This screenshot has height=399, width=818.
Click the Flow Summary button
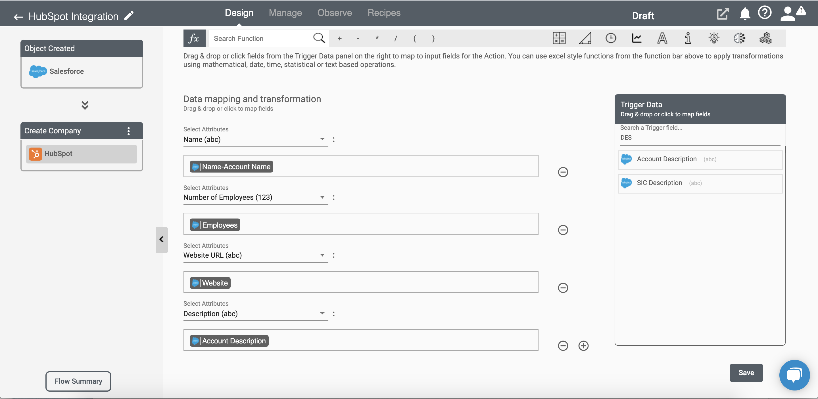click(x=78, y=381)
